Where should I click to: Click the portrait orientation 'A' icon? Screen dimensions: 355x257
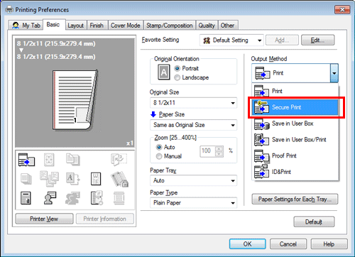[164, 72]
